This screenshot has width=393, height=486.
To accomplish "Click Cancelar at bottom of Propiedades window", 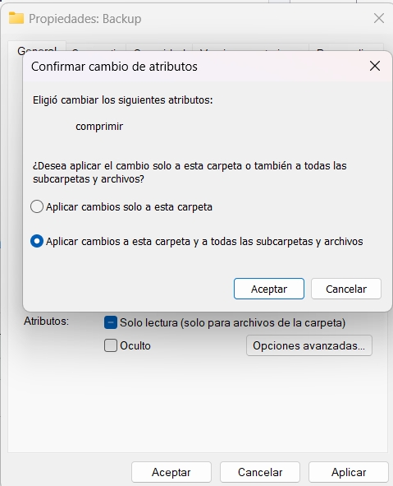I will tap(260, 472).
